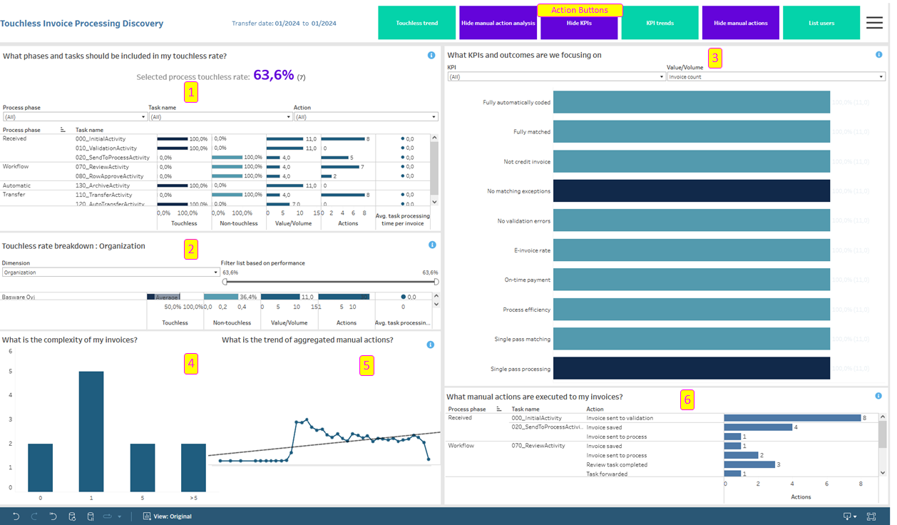
Task: Click the Refresh data source icon
Action: [x=71, y=516]
